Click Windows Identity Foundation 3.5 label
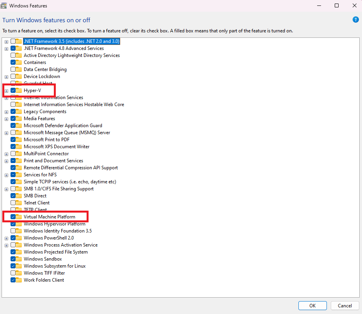Screen dimensions: 362x314 [58, 231]
